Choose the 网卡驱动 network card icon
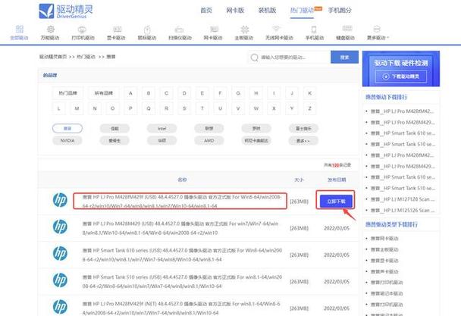The height and width of the screenshot is (316, 461). click(214, 30)
